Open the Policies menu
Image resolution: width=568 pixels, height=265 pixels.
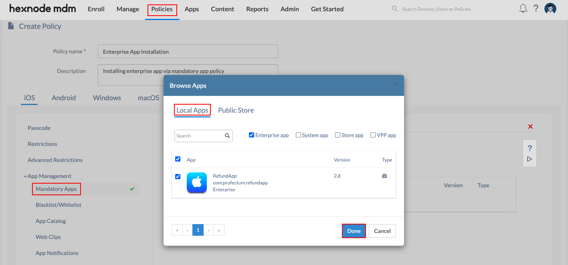162,9
